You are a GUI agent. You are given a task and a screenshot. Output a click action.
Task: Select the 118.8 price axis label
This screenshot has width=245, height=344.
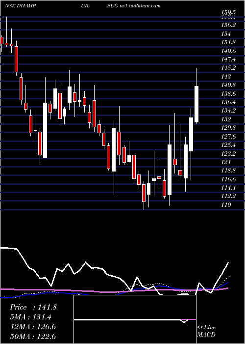tap(229, 171)
